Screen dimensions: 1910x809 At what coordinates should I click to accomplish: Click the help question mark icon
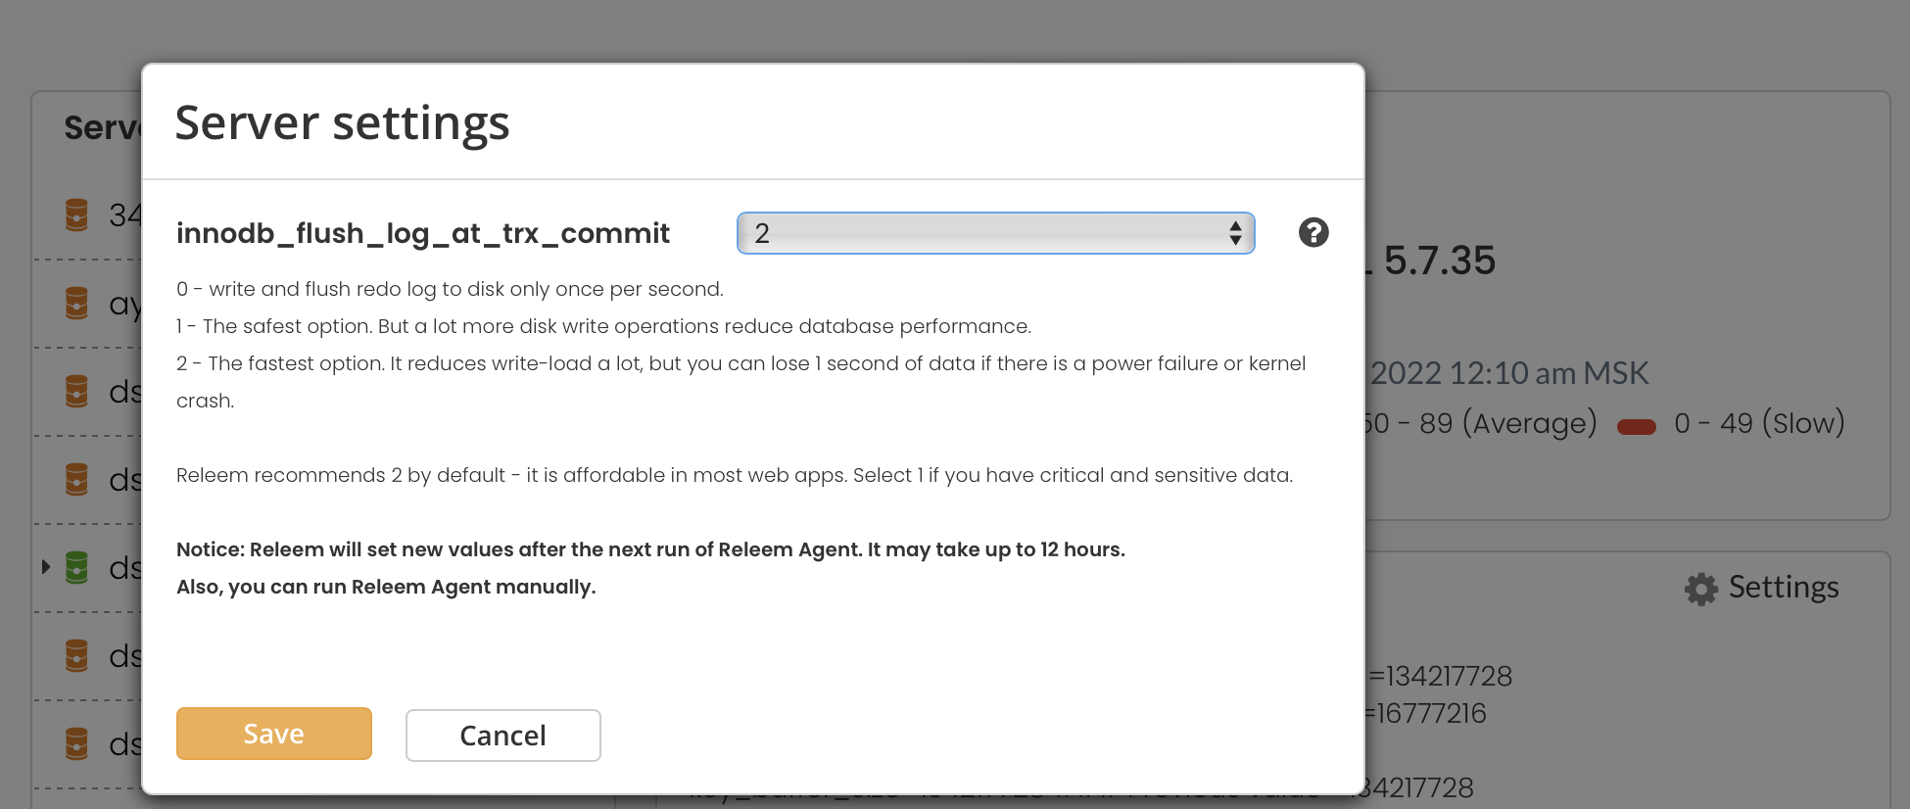(x=1313, y=232)
